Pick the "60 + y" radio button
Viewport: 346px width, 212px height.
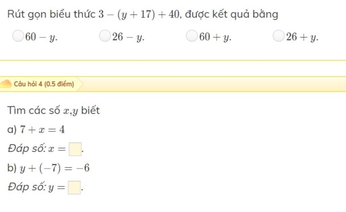[192, 36]
